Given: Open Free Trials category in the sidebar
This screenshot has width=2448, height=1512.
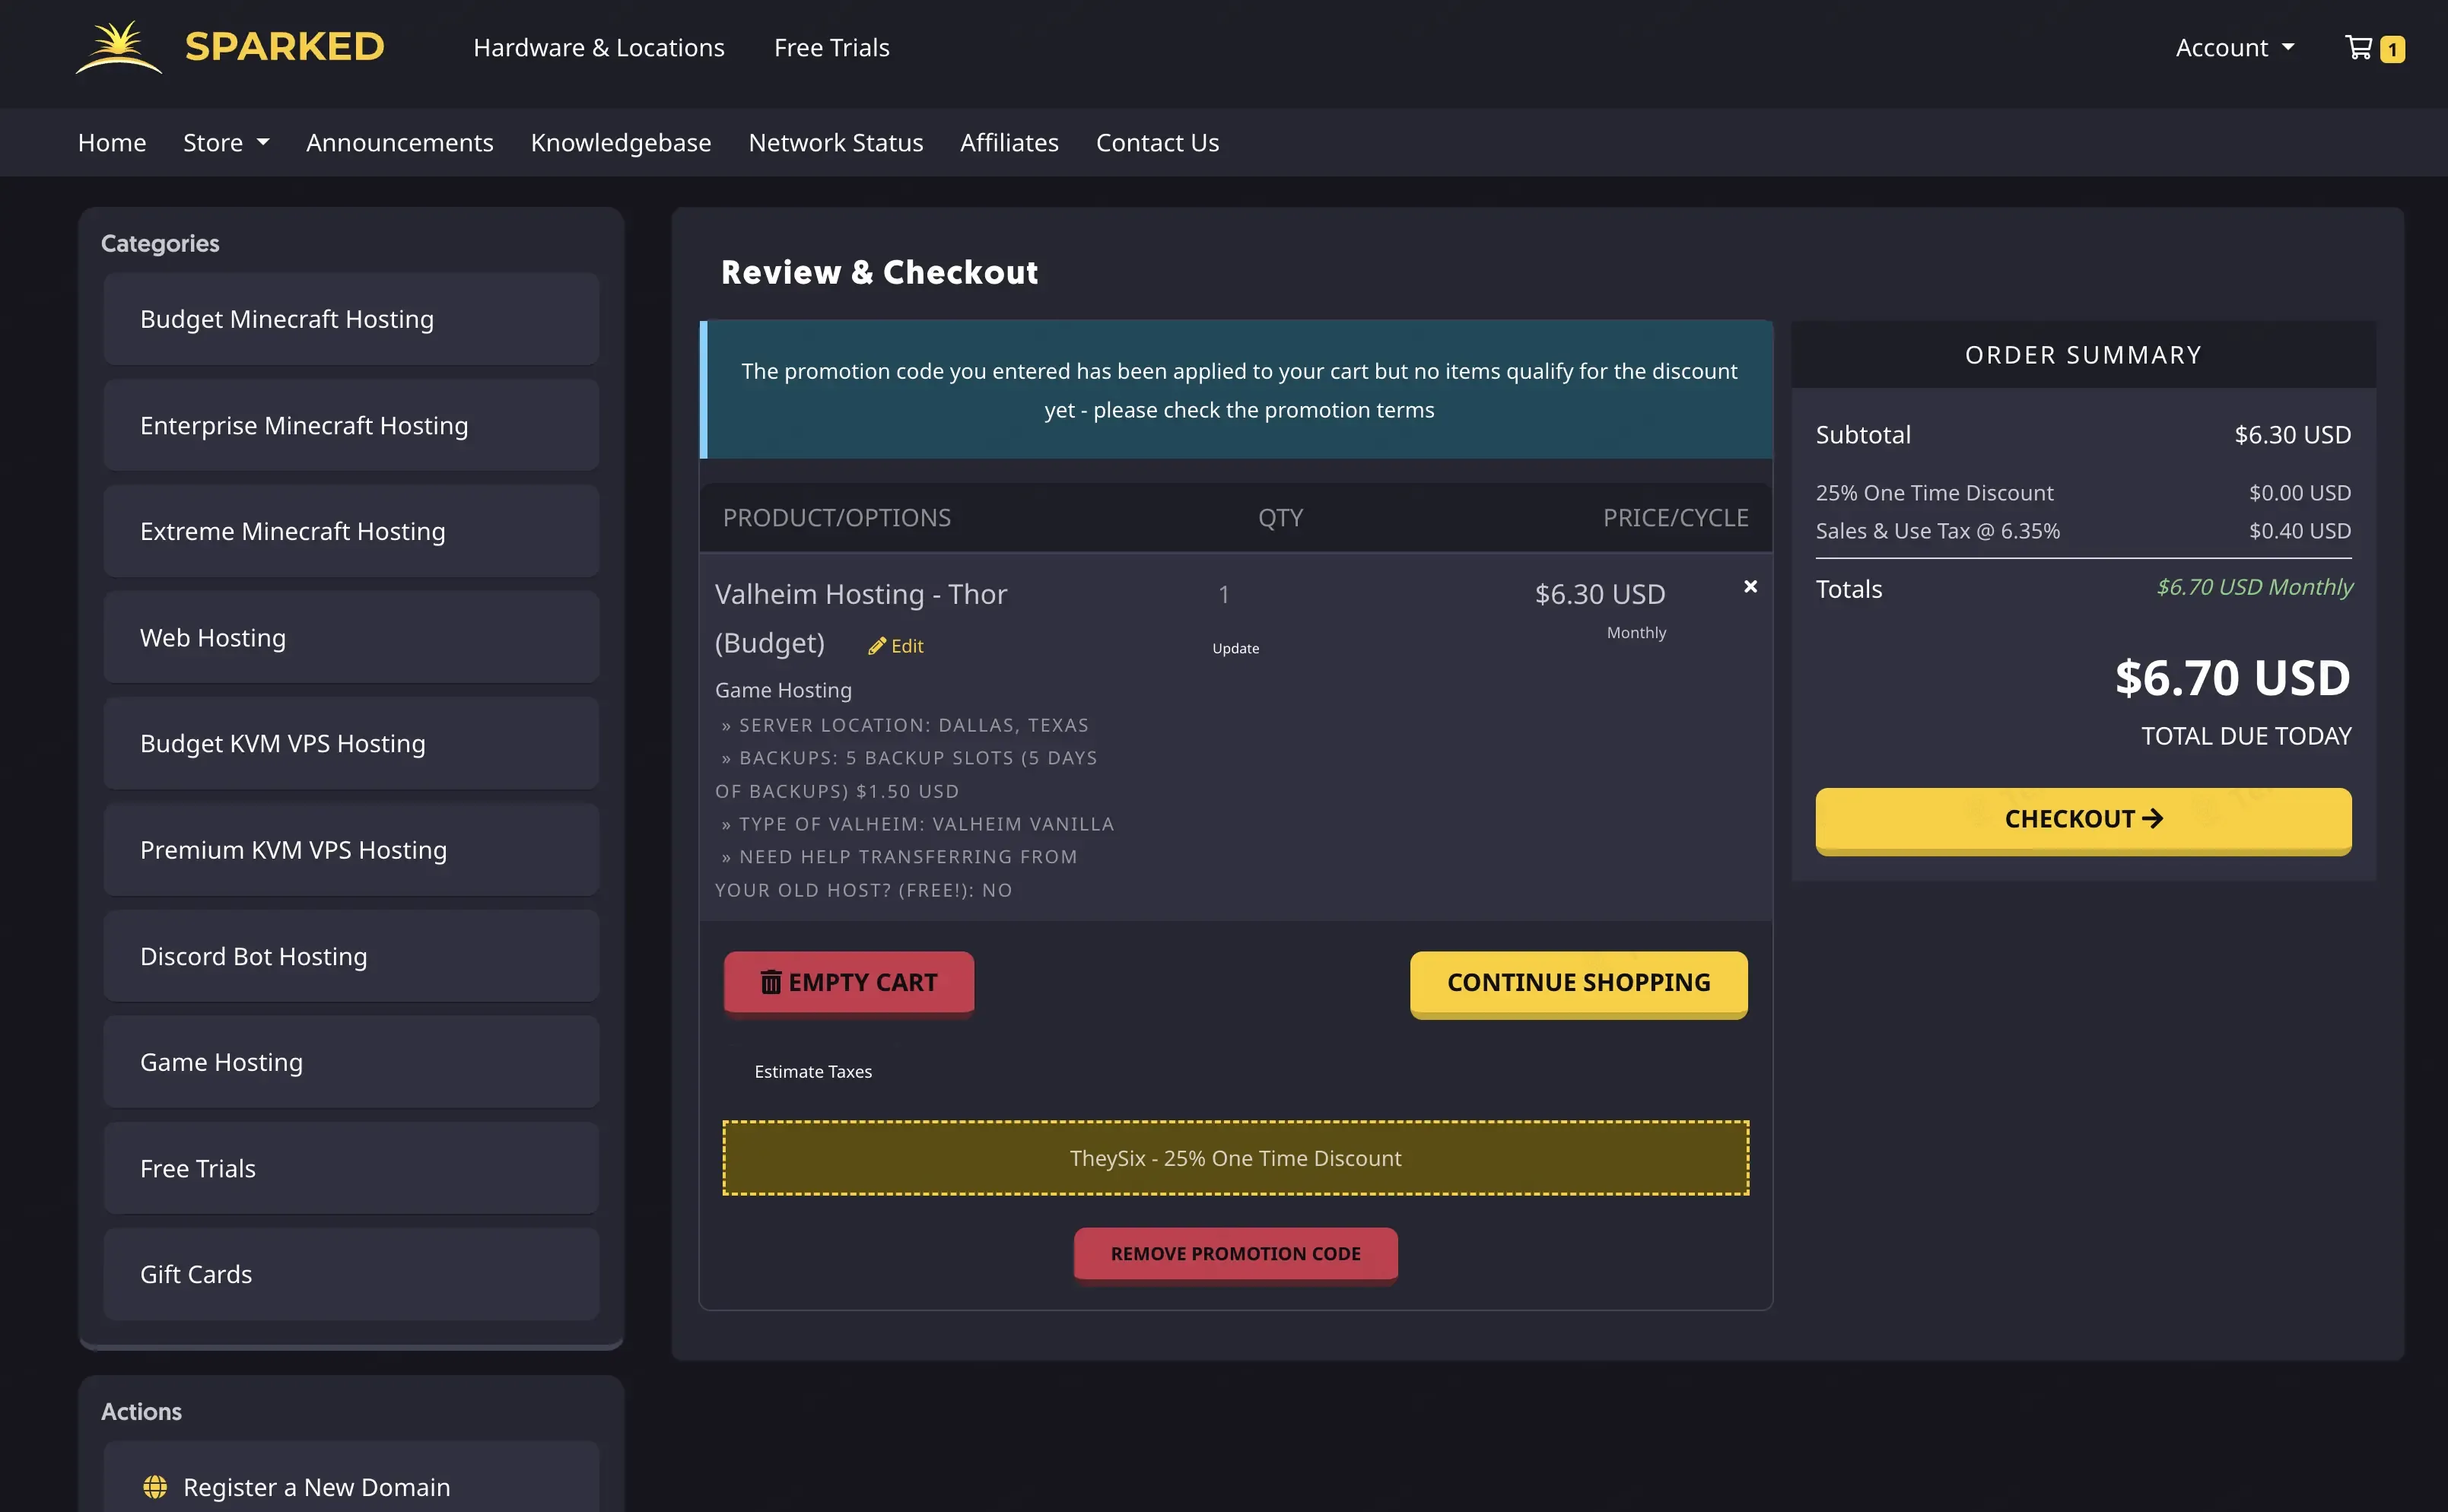Looking at the screenshot, I should (351, 1168).
